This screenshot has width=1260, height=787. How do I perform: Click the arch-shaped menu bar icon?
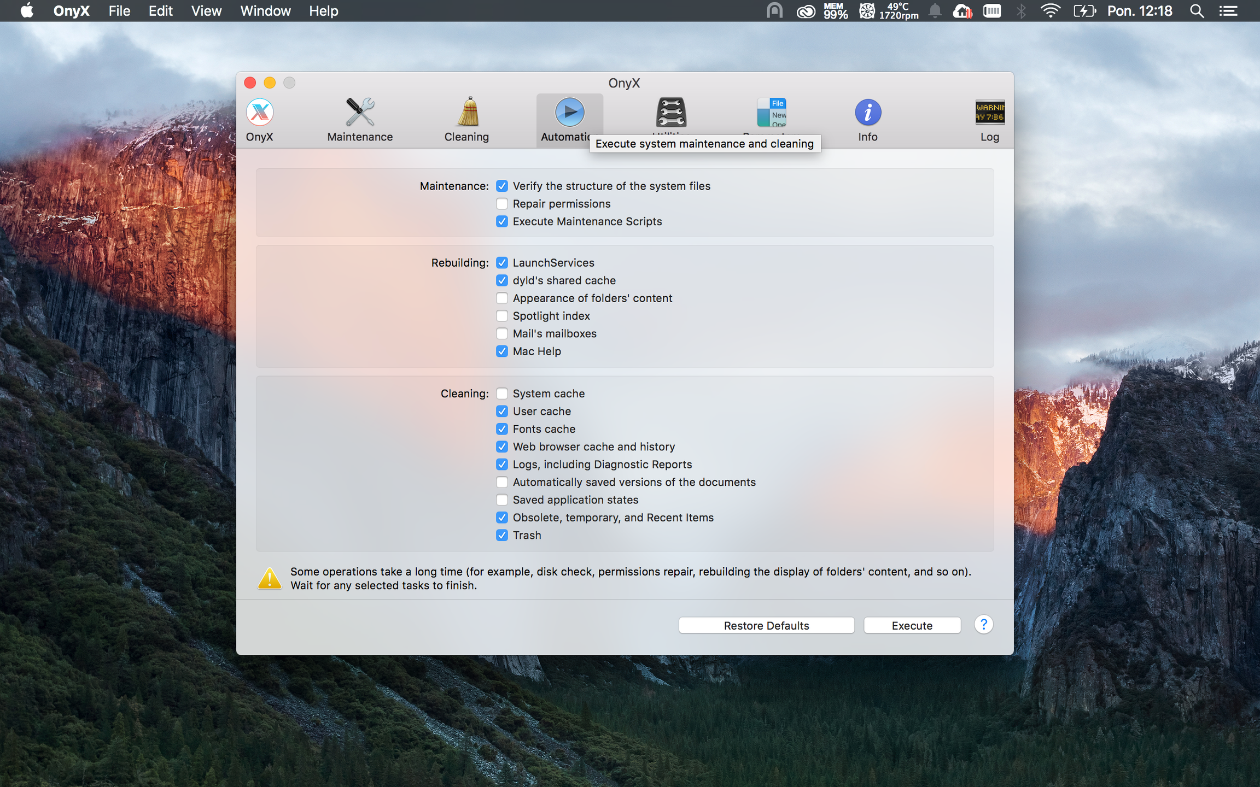774,11
